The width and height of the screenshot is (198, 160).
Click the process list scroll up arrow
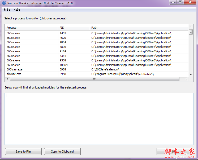(191, 27)
